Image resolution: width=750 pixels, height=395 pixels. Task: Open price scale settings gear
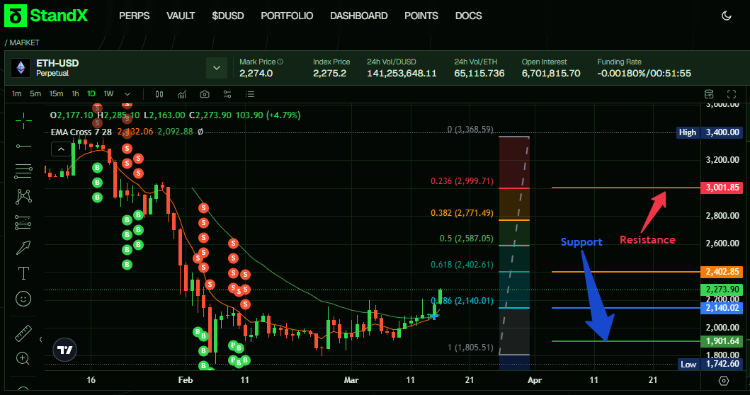[x=724, y=381]
